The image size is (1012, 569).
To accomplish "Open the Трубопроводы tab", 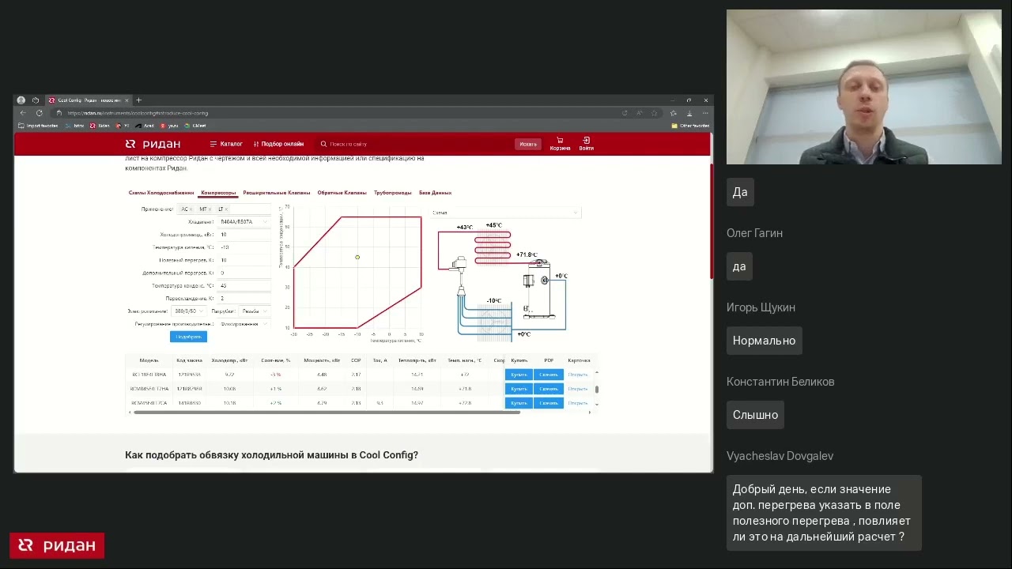I will (x=392, y=193).
